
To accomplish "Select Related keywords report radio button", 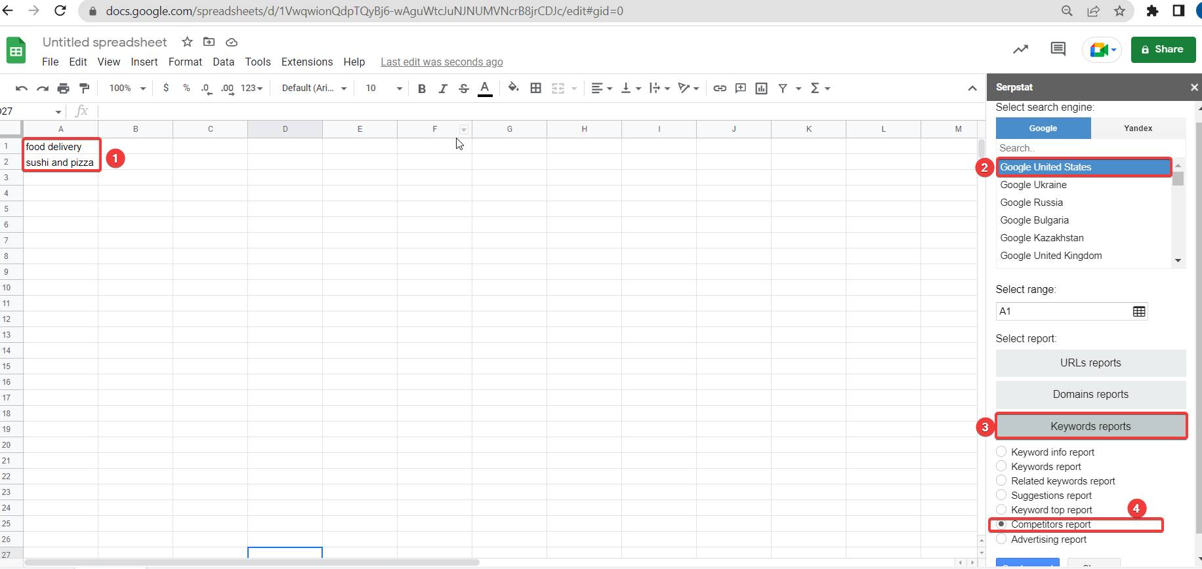I will click(1001, 481).
